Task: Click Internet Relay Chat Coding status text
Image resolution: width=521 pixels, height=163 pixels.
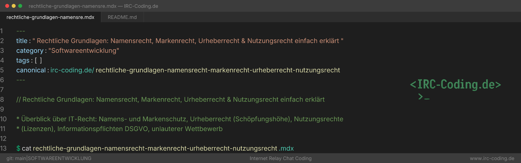Action: click(281, 158)
